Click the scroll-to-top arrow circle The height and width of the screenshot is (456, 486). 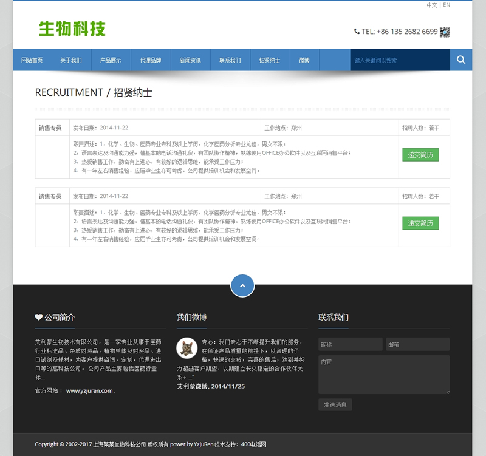pyautogui.click(x=242, y=285)
